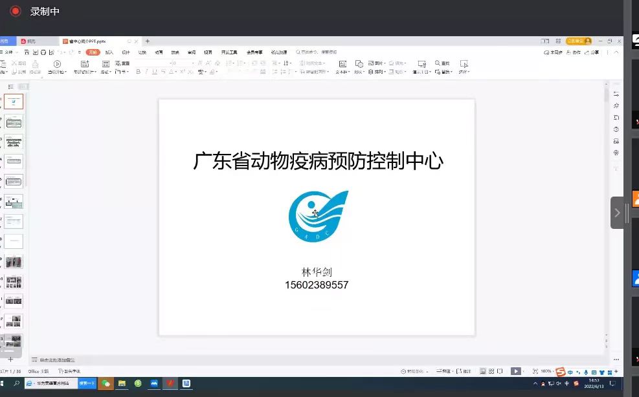The height and width of the screenshot is (397, 639).
Task: Open the 插入 (Insert) ribbon tab
Action: coord(109,52)
